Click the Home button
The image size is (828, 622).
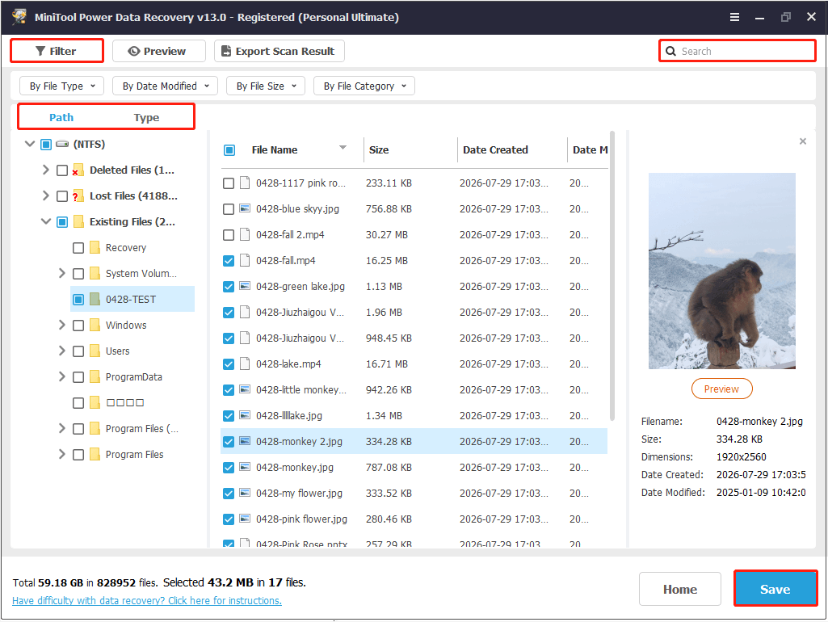click(680, 589)
